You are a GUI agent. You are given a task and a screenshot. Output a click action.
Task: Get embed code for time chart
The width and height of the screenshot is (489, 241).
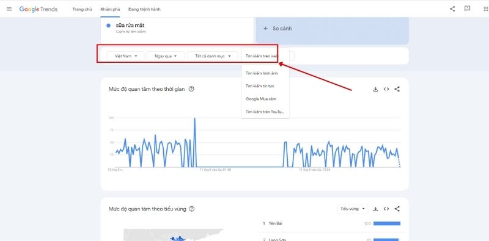pos(386,89)
